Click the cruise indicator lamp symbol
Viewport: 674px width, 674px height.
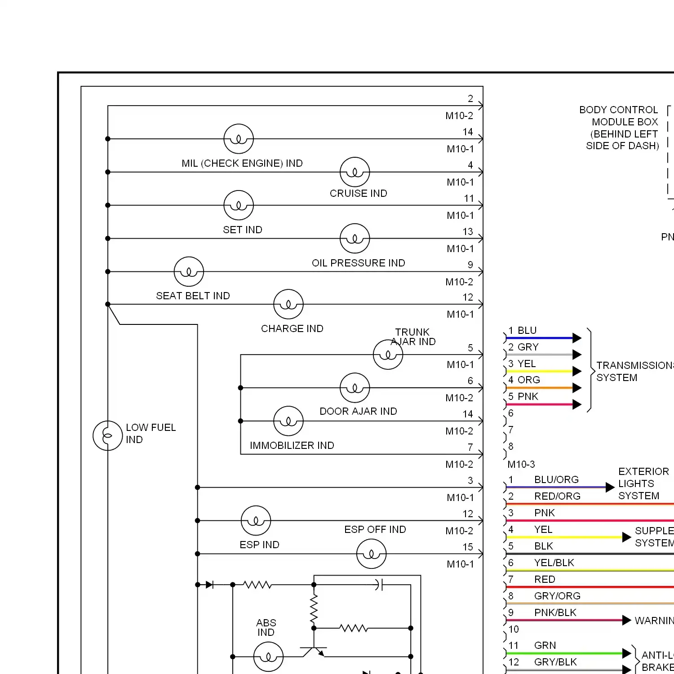click(355, 172)
